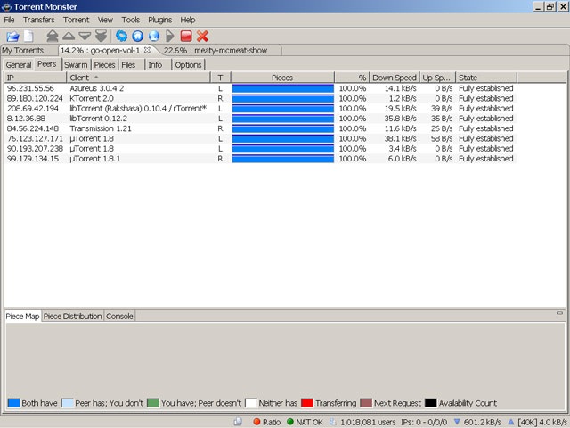Image resolution: width=570 pixels, height=428 pixels.
Task: Sort peers by Down Speed column
Action: click(395, 78)
